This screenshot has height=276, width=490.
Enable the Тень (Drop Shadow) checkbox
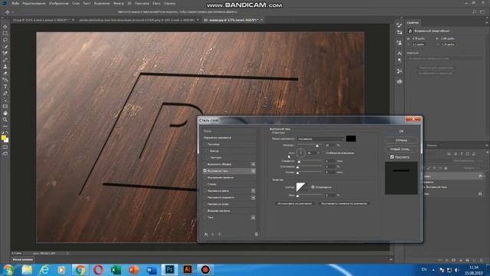pos(205,218)
